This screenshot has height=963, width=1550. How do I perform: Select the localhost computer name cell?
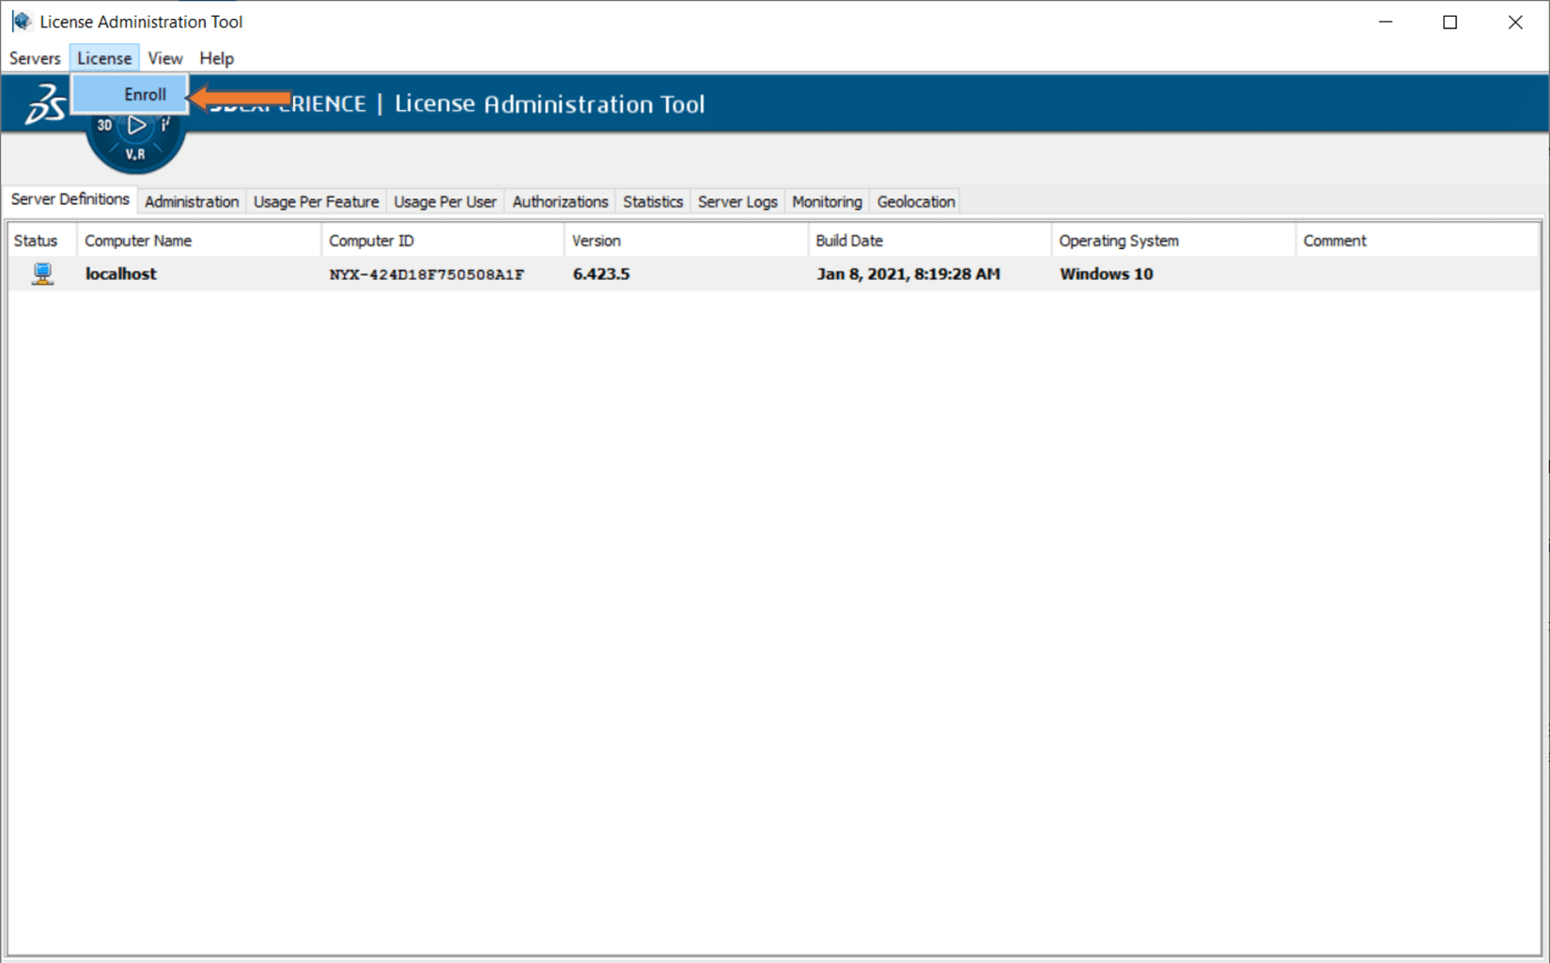pyautogui.click(x=121, y=273)
